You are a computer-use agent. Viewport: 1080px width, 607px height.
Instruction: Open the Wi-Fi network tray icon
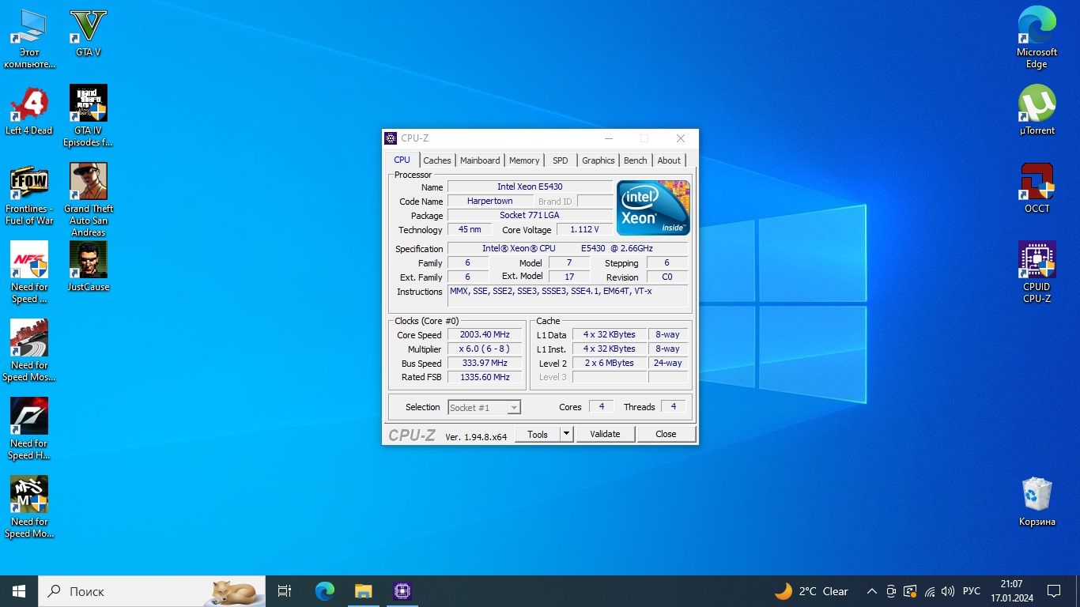pyautogui.click(x=930, y=590)
